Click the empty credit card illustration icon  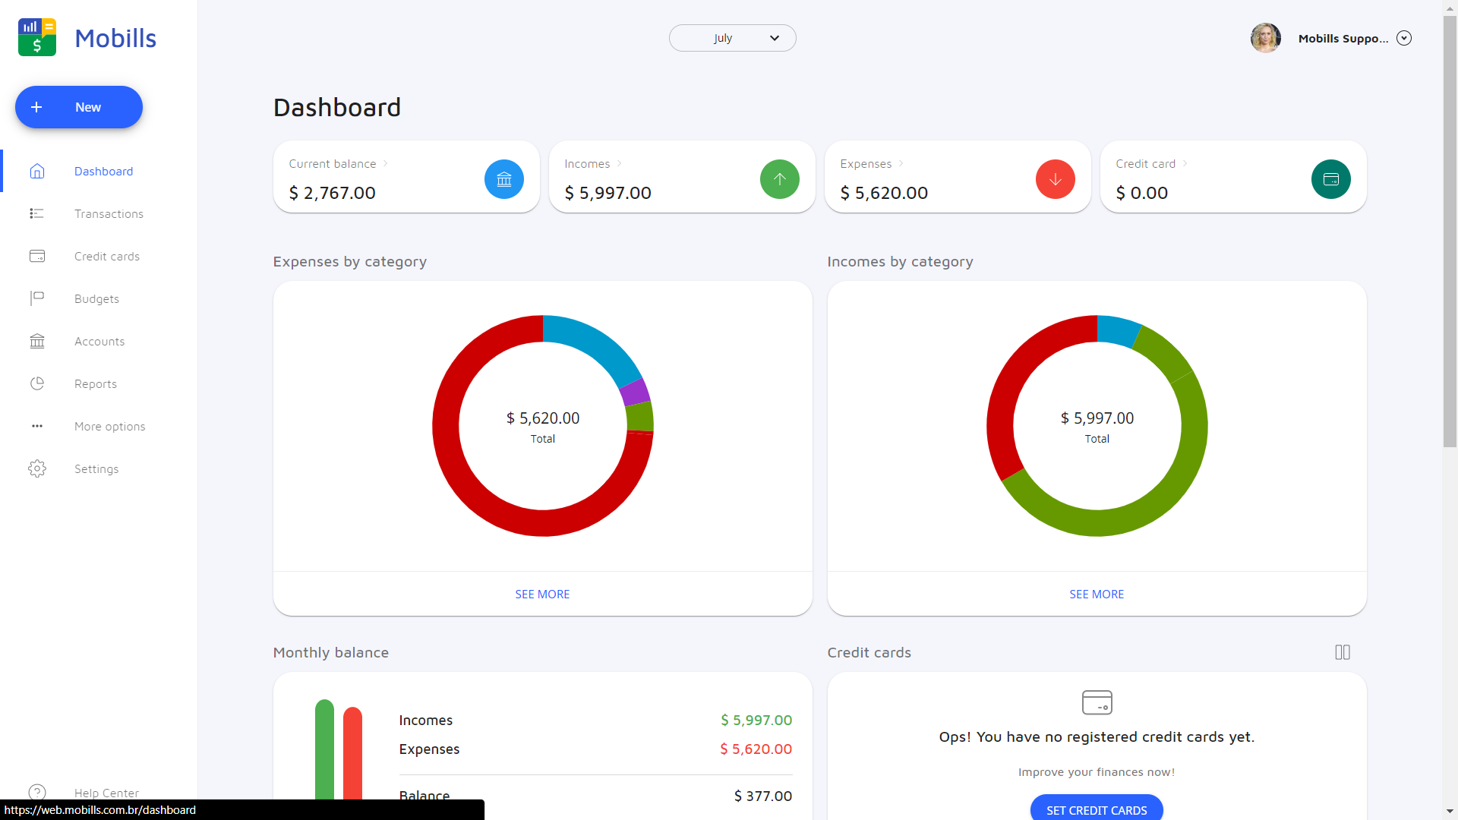(x=1097, y=702)
